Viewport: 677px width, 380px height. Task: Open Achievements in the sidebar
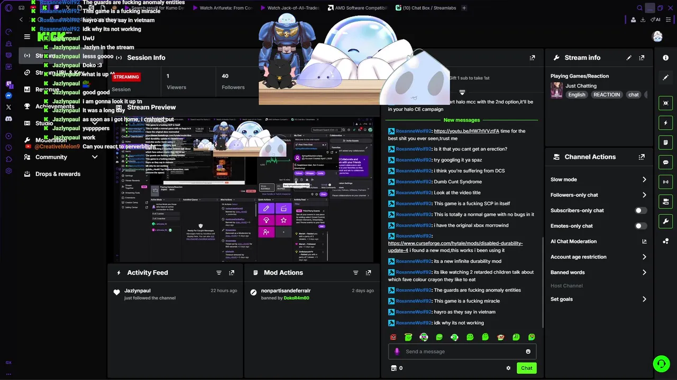55,106
